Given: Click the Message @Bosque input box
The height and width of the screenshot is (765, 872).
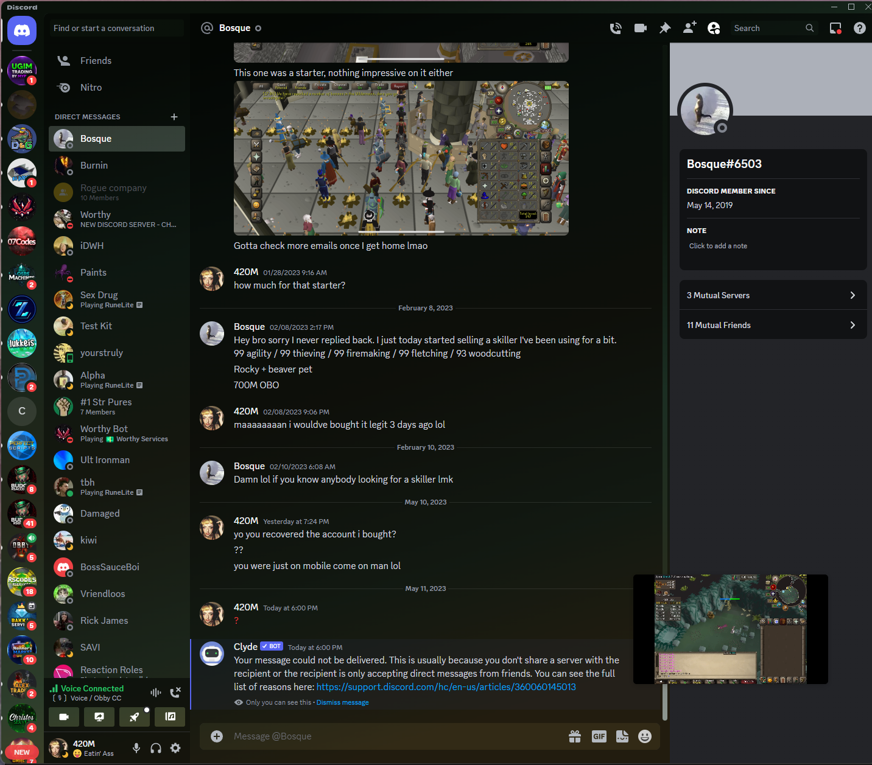Looking at the screenshot, I should click(x=396, y=736).
